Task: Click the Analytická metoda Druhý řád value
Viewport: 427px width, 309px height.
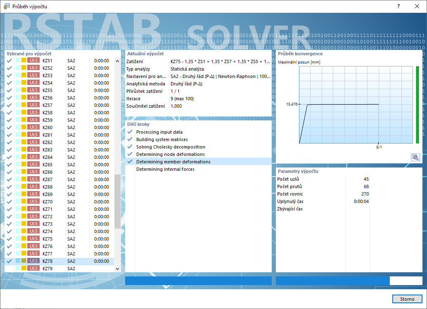Action: coord(186,84)
